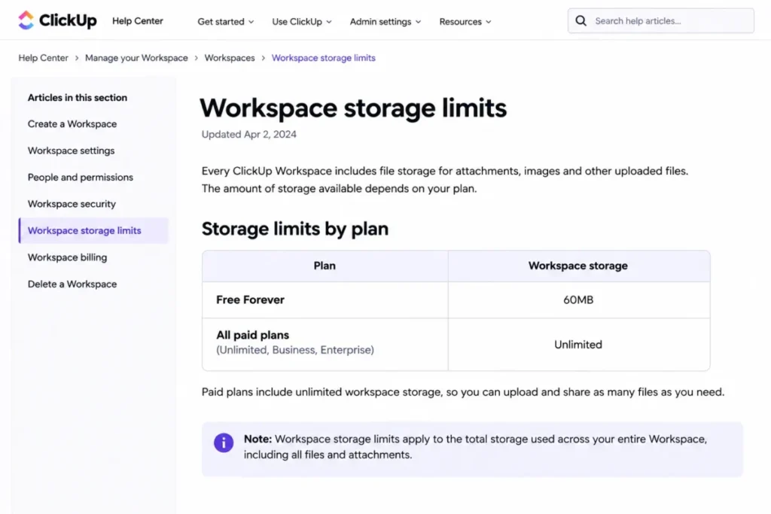Image resolution: width=771 pixels, height=514 pixels.
Task: Open the Help Center link beside the logo
Action: click(x=138, y=20)
